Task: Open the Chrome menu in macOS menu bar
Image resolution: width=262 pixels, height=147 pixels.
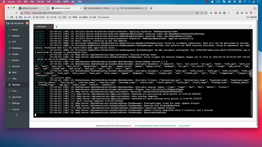Action: click(x=11, y=2)
